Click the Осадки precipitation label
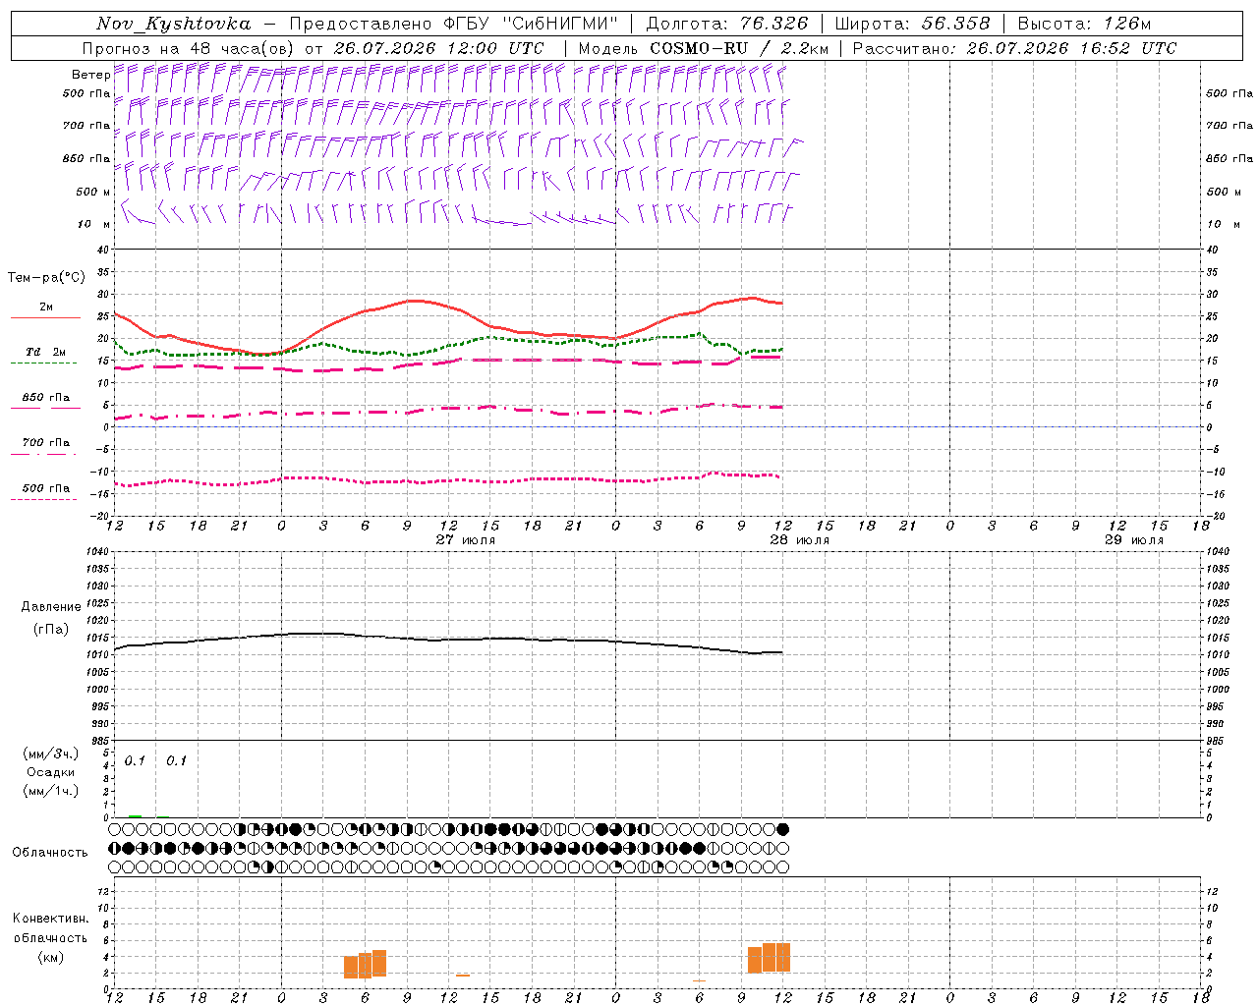Screen dimensions: 1258x1006 [51, 772]
